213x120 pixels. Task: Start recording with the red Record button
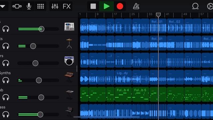(120, 6)
